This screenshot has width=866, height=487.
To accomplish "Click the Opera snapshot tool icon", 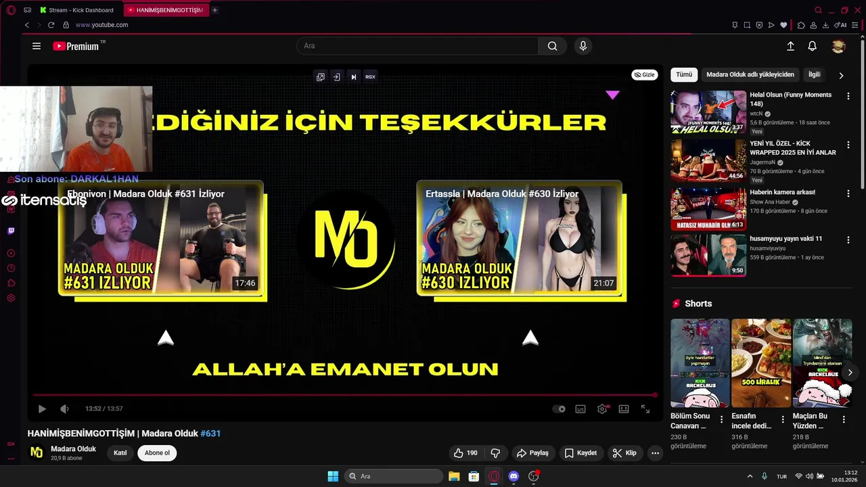I will click(x=747, y=25).
